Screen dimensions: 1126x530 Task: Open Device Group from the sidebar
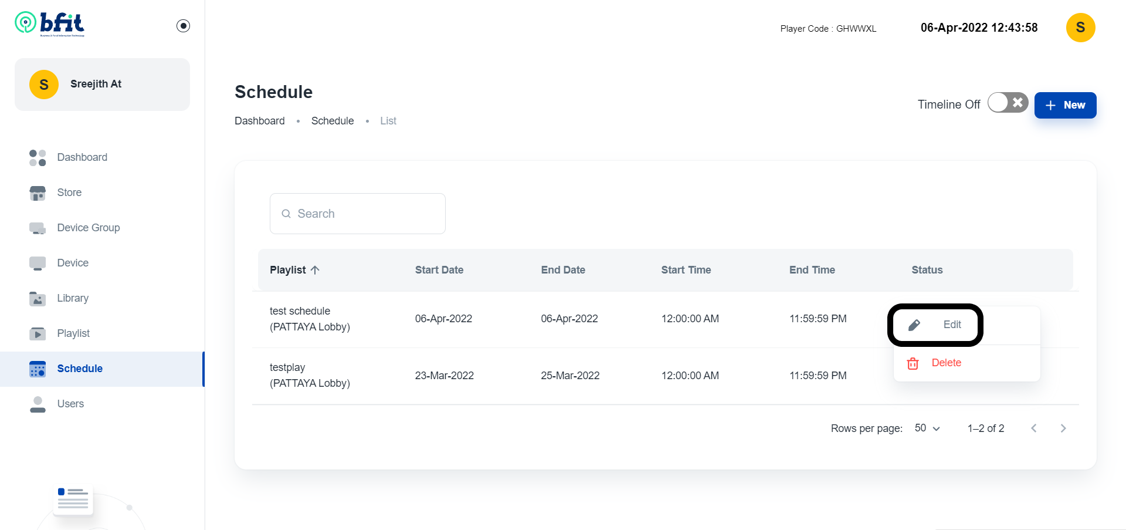(x=102, y=228)
